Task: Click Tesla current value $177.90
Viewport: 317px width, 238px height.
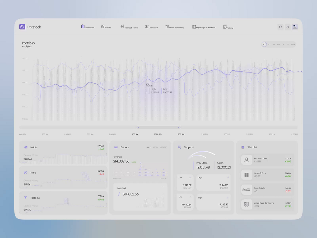Action: point(27,210)
